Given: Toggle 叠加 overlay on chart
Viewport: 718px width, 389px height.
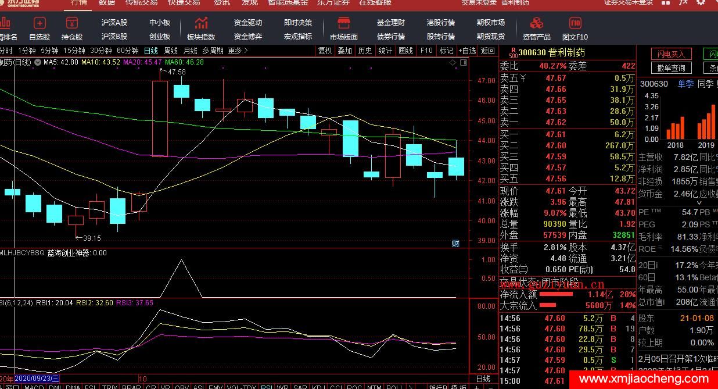Looking at the screenshot, I should pos(345,51).
